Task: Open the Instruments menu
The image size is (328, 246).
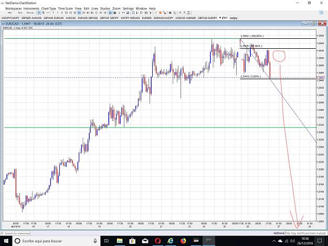Action: pyautogui.click(x=31, y=8)
